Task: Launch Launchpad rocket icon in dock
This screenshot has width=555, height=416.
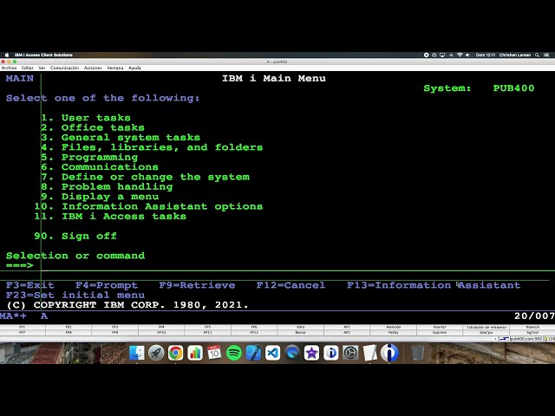Action: [x=156, y=353]
